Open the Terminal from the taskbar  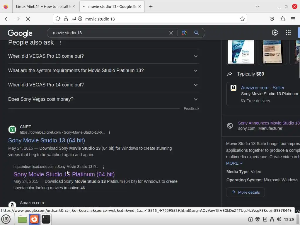[x=46, y=219]
